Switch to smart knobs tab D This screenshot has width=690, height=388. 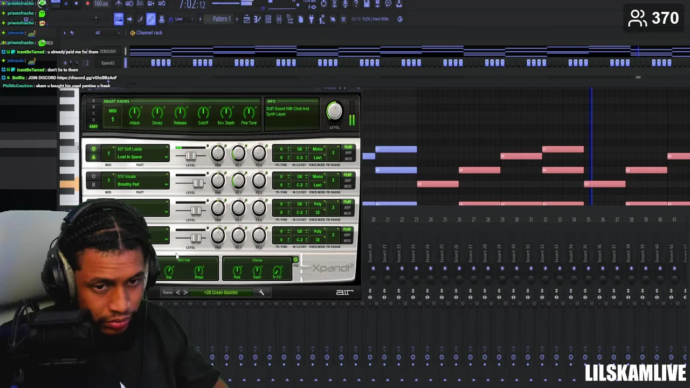click(93, 120)
